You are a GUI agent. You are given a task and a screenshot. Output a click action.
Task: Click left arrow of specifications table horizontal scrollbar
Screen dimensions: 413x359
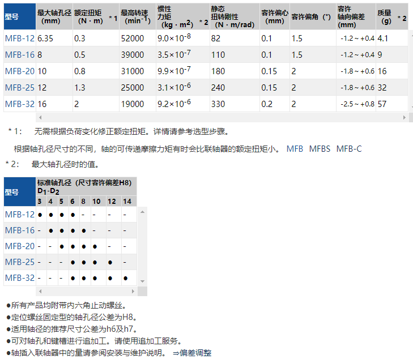39,117
